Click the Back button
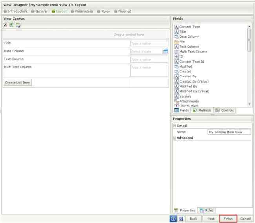The height and width of the screenshot is (223, 255). click(x=193, y=219)
